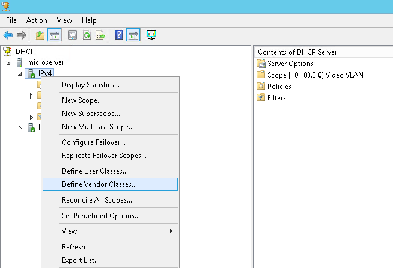Toggle the Show/Hide Action Pane icon
Viewport: 393px width, 268px height.
[x=133, y=35]
